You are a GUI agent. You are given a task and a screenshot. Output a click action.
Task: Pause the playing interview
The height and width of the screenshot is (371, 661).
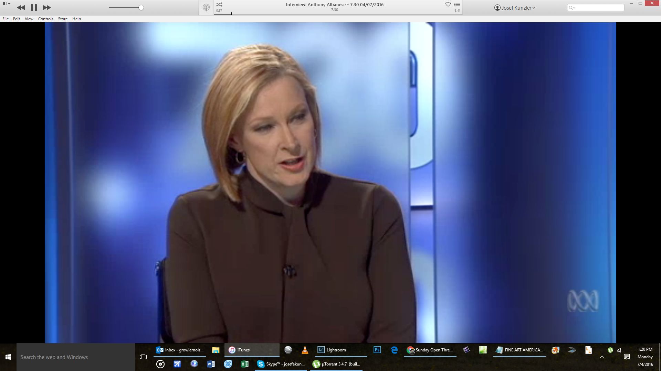click(34, 8)
